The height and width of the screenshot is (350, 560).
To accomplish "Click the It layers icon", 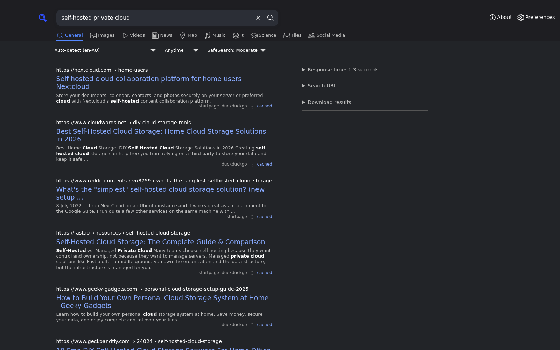I will [x=236, y=36].
